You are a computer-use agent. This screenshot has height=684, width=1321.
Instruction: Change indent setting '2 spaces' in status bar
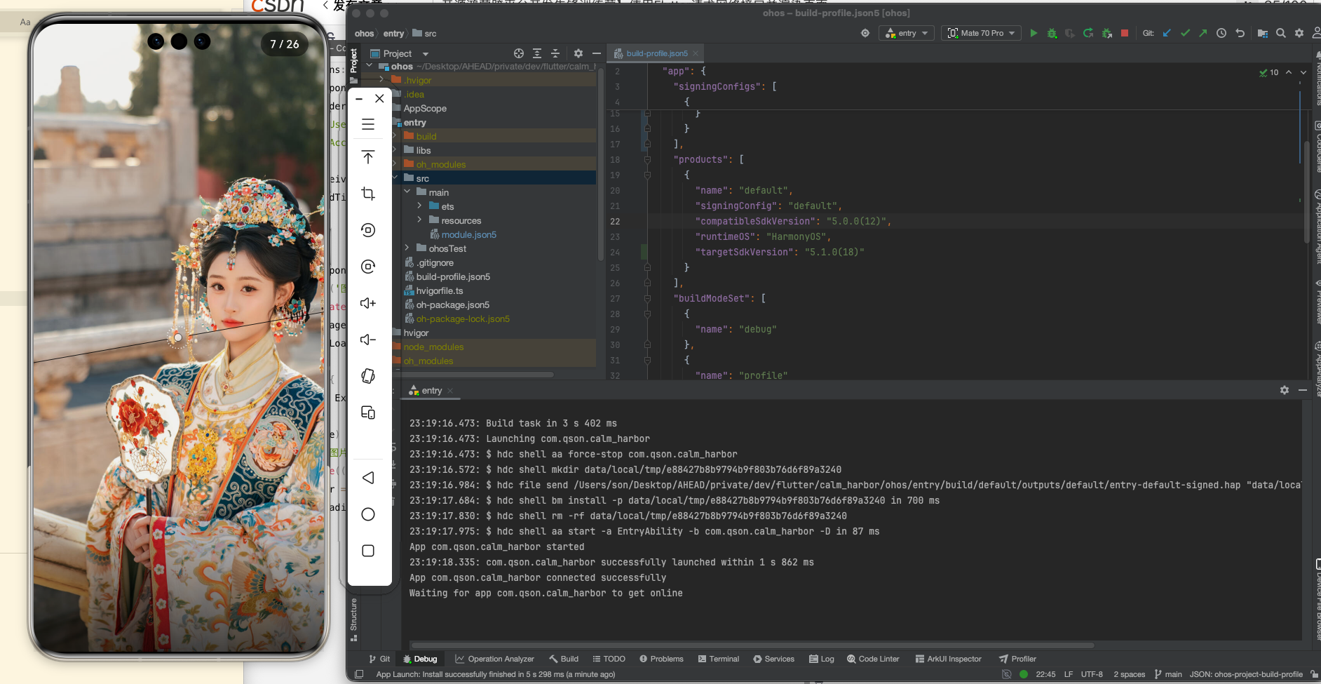(x=1129, y=674)
